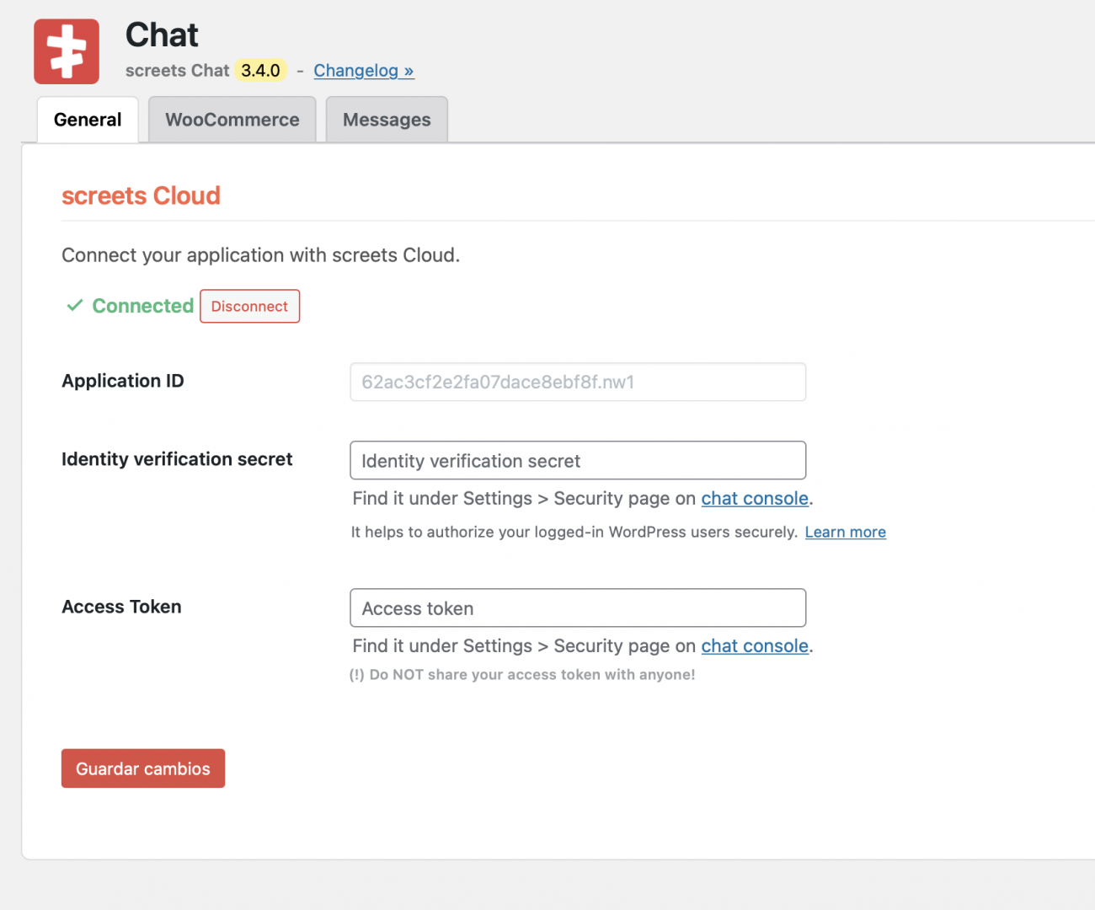Screen dimensions: 1095x910
Task: Open chat console link under Access Token
Action: pyautogui.click(x=755, y=646)
